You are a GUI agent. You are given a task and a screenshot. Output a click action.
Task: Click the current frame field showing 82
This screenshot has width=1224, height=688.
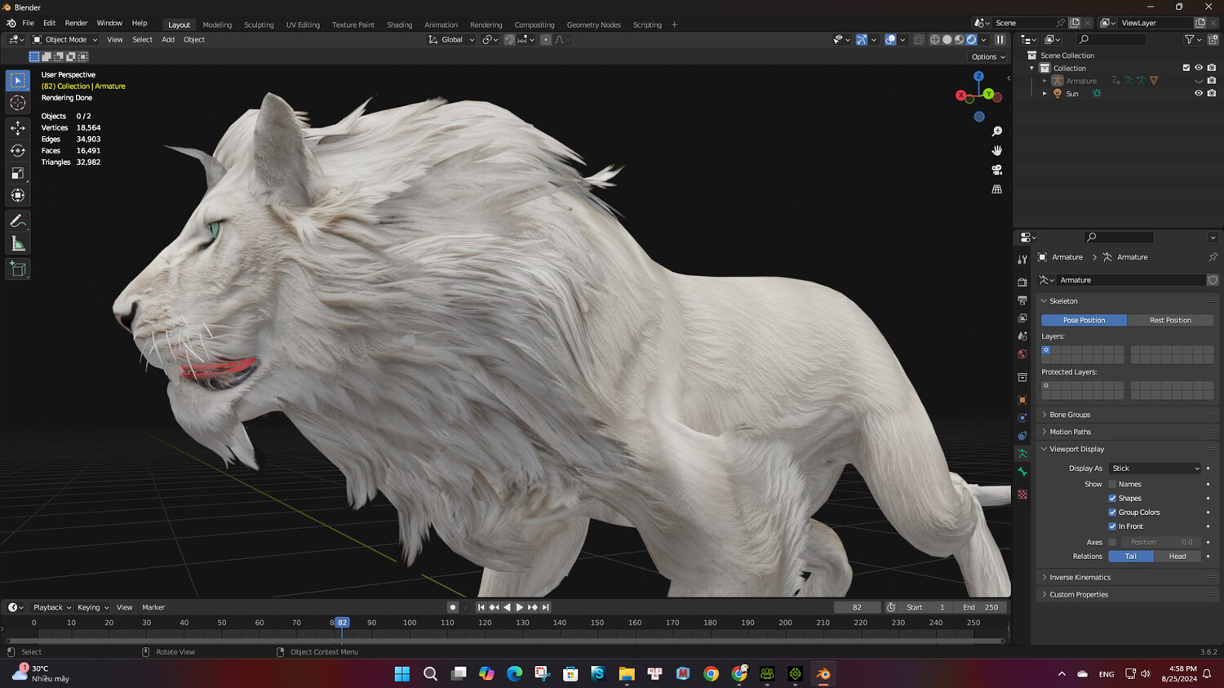click(x=857, y=607)
